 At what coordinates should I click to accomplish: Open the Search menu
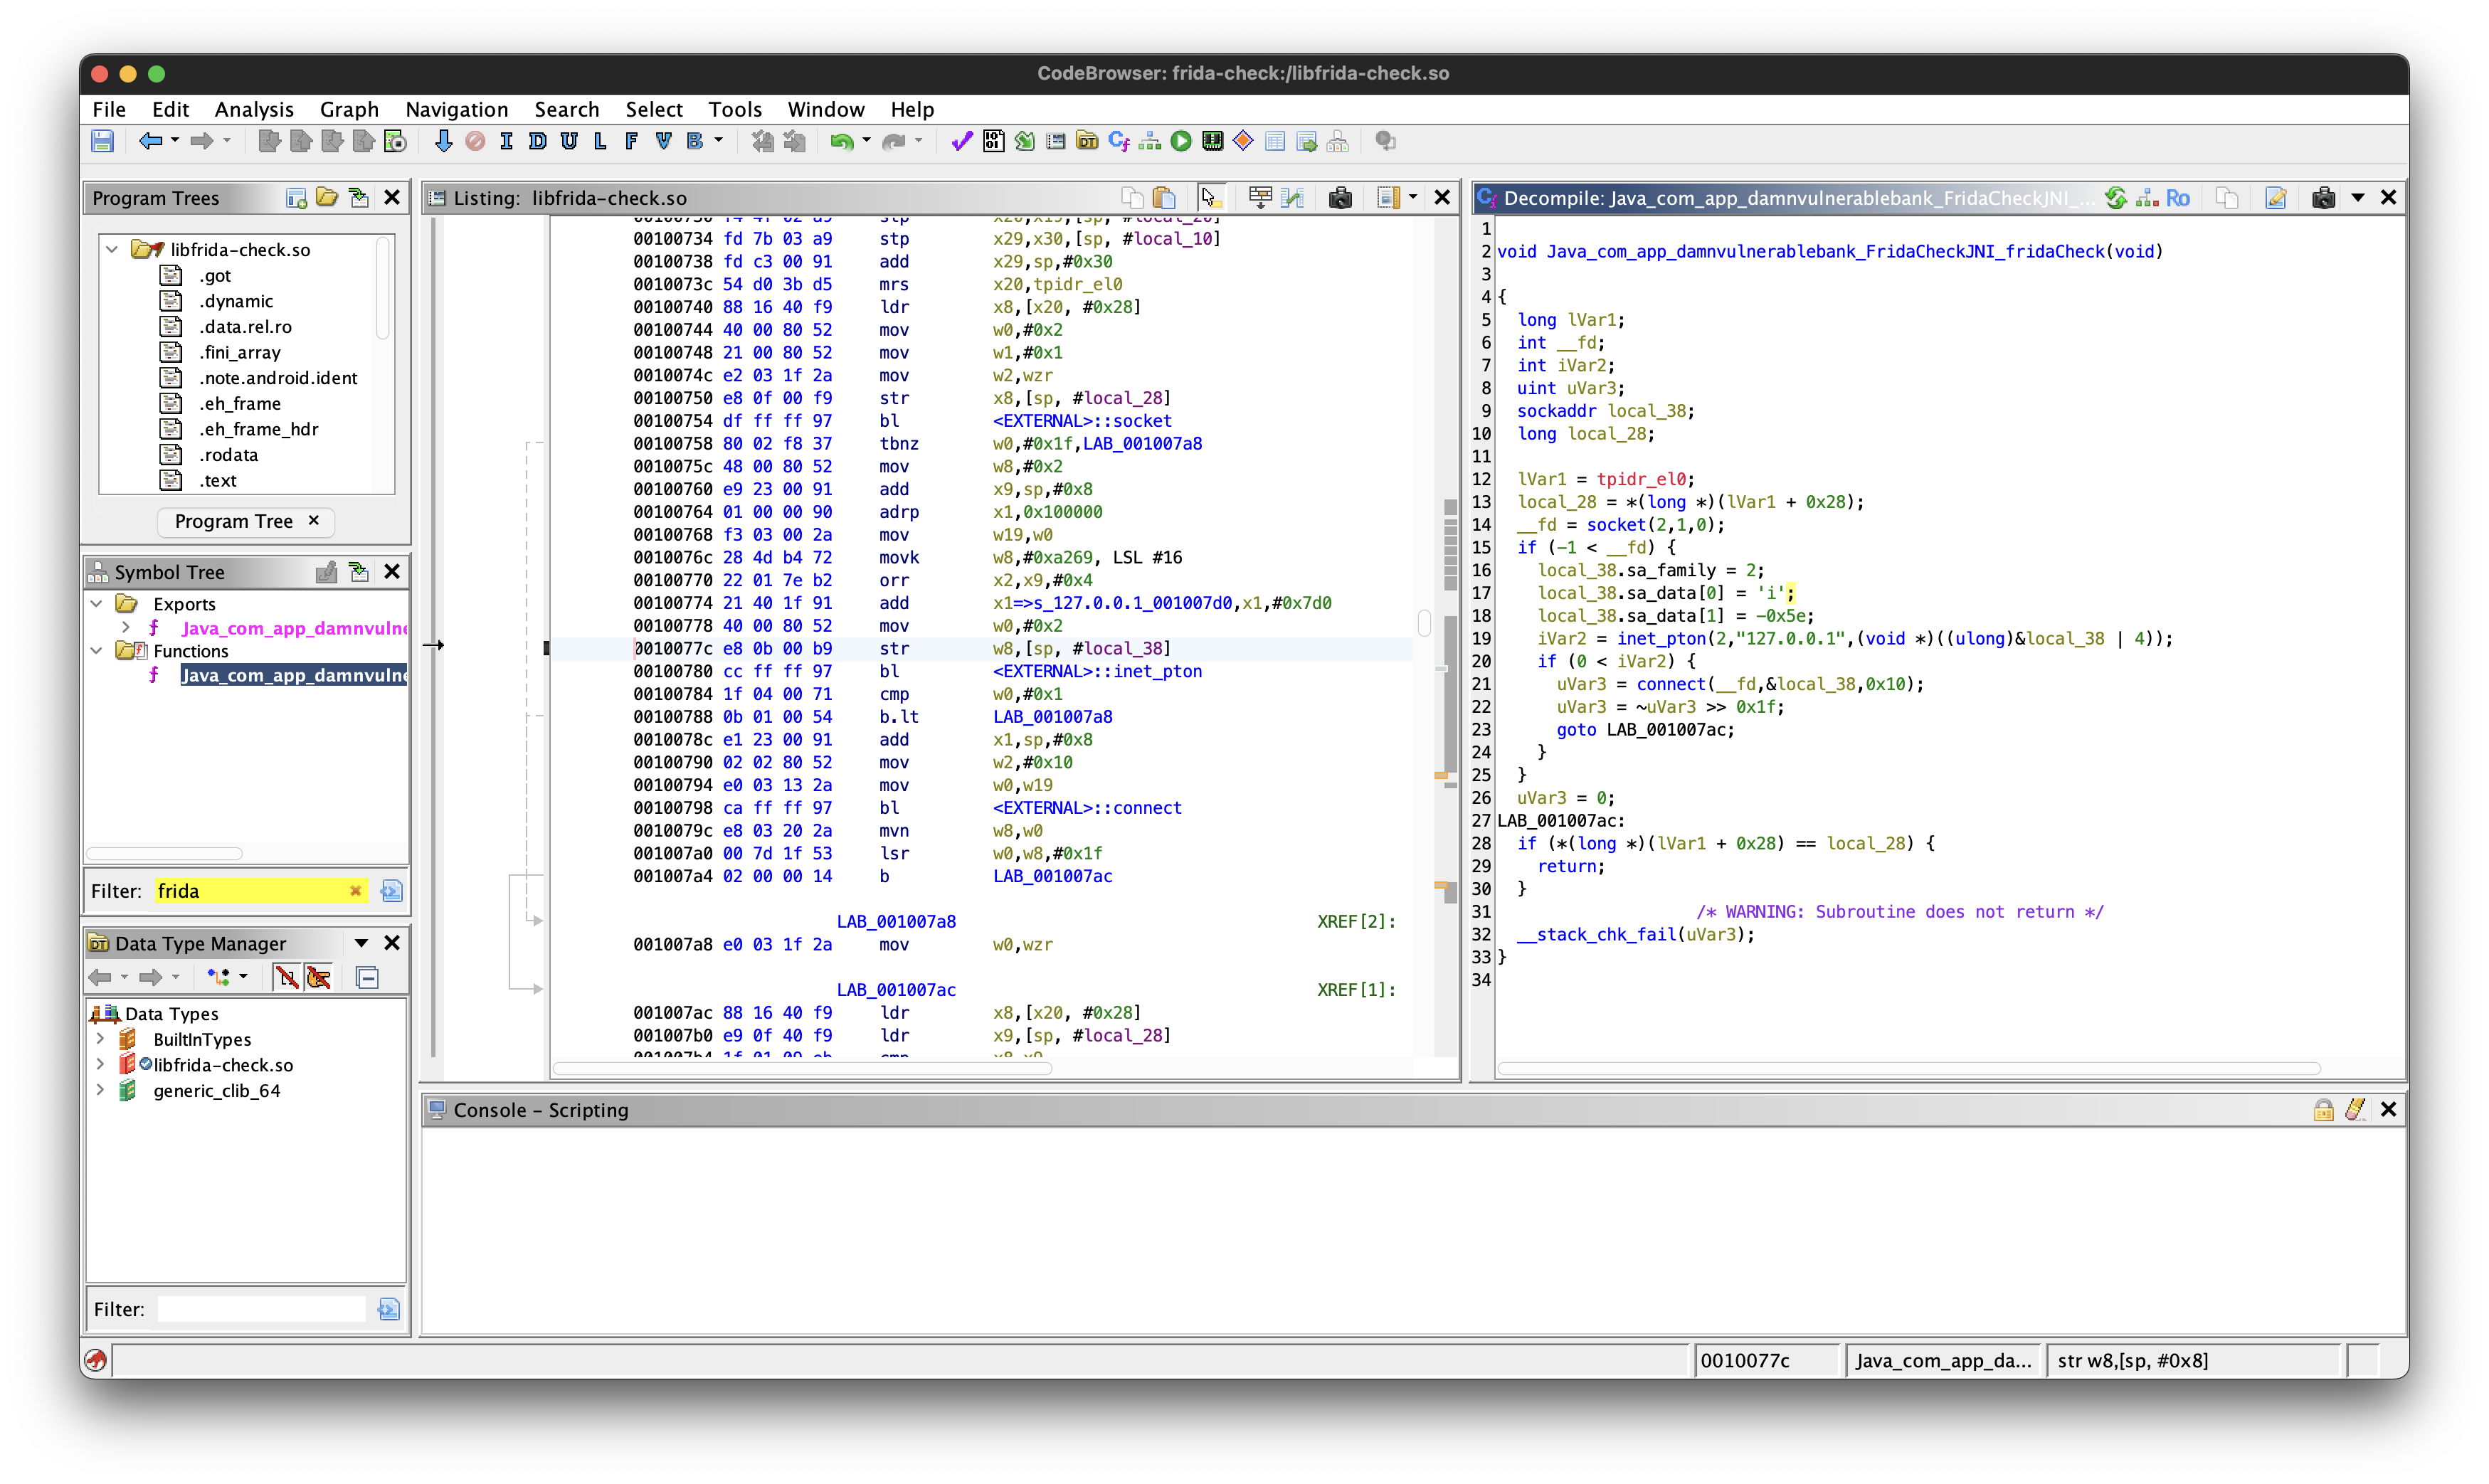566,109
